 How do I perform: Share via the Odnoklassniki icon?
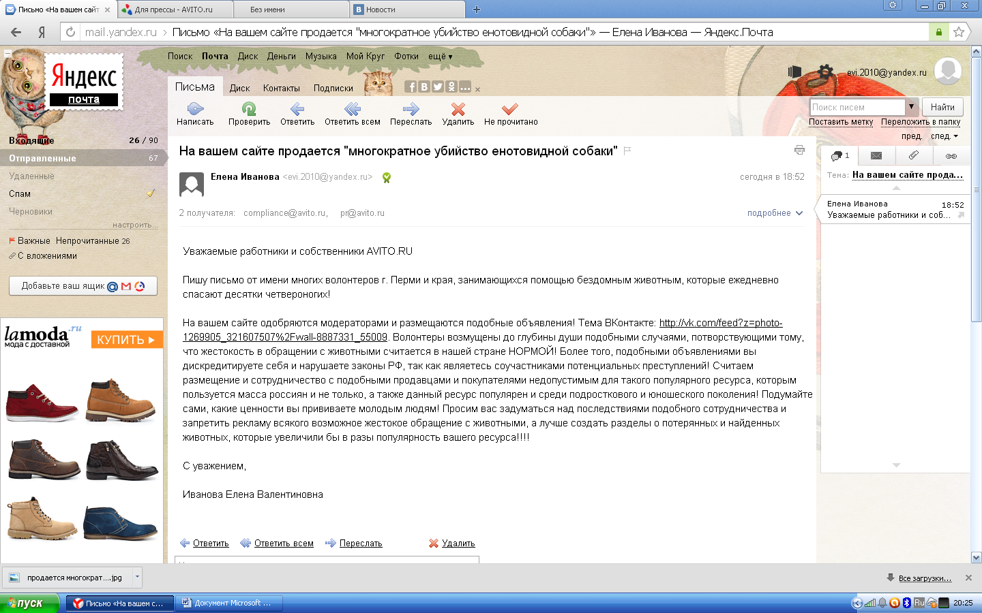click(451, 87)
